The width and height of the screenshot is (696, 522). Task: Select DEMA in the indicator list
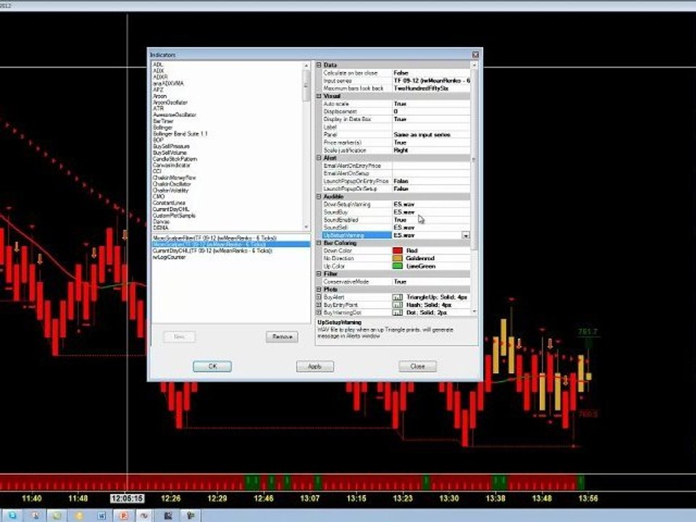click(161, 228)
